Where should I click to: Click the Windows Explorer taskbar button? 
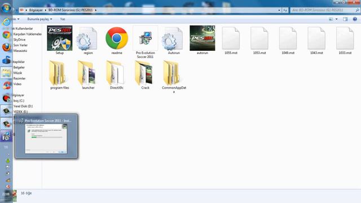pyautogui.click(x=6, y=73)
